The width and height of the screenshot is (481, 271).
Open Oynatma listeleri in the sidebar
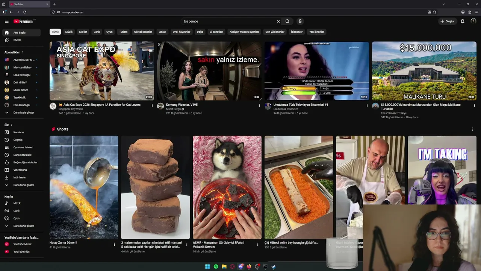(21, 148)
